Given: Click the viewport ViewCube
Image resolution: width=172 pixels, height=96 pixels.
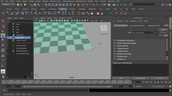Looking at the screenshot, I should pyautogui.click(x=104, y=29).
